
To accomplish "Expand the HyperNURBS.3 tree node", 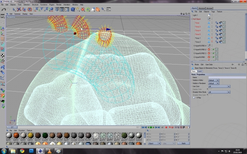I will click(x=194, y=53).
